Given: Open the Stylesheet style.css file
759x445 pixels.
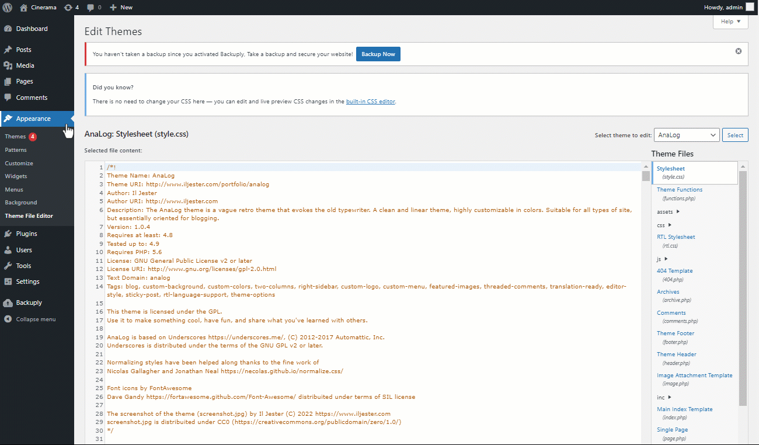Looking at the screenshot, I should coord(695,172).
